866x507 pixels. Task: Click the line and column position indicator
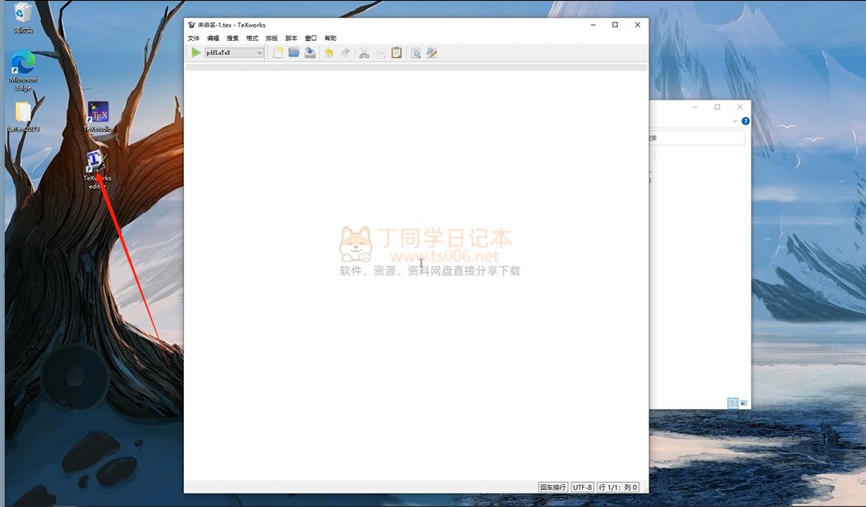(618, 487)
